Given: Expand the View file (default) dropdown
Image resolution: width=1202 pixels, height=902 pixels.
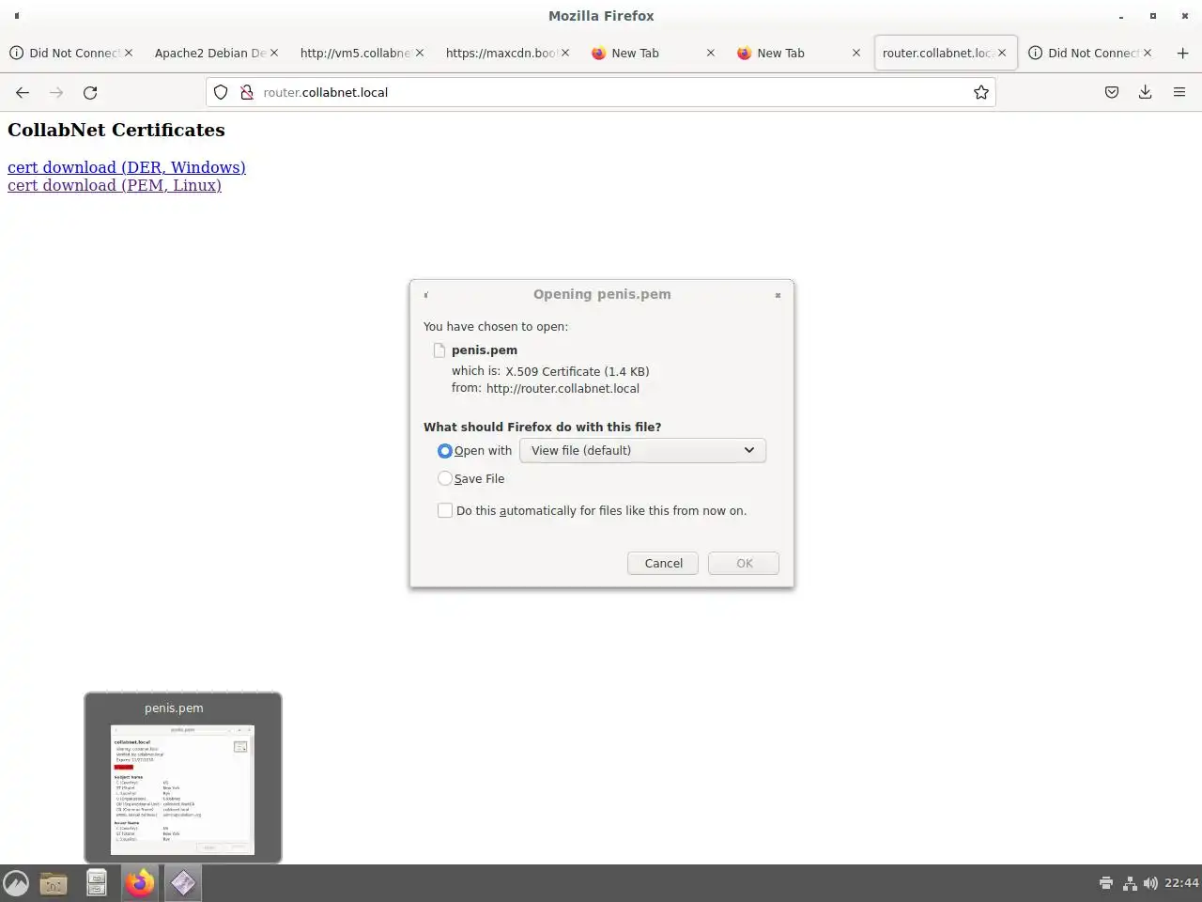Looking at the screenshot, I should pos(642,450).
